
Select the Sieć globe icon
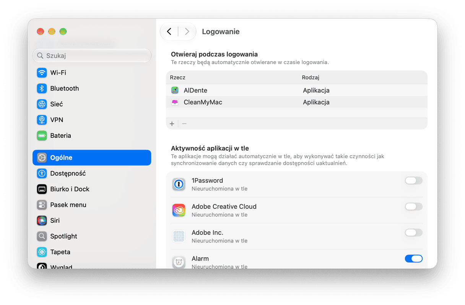coord(42,104)
